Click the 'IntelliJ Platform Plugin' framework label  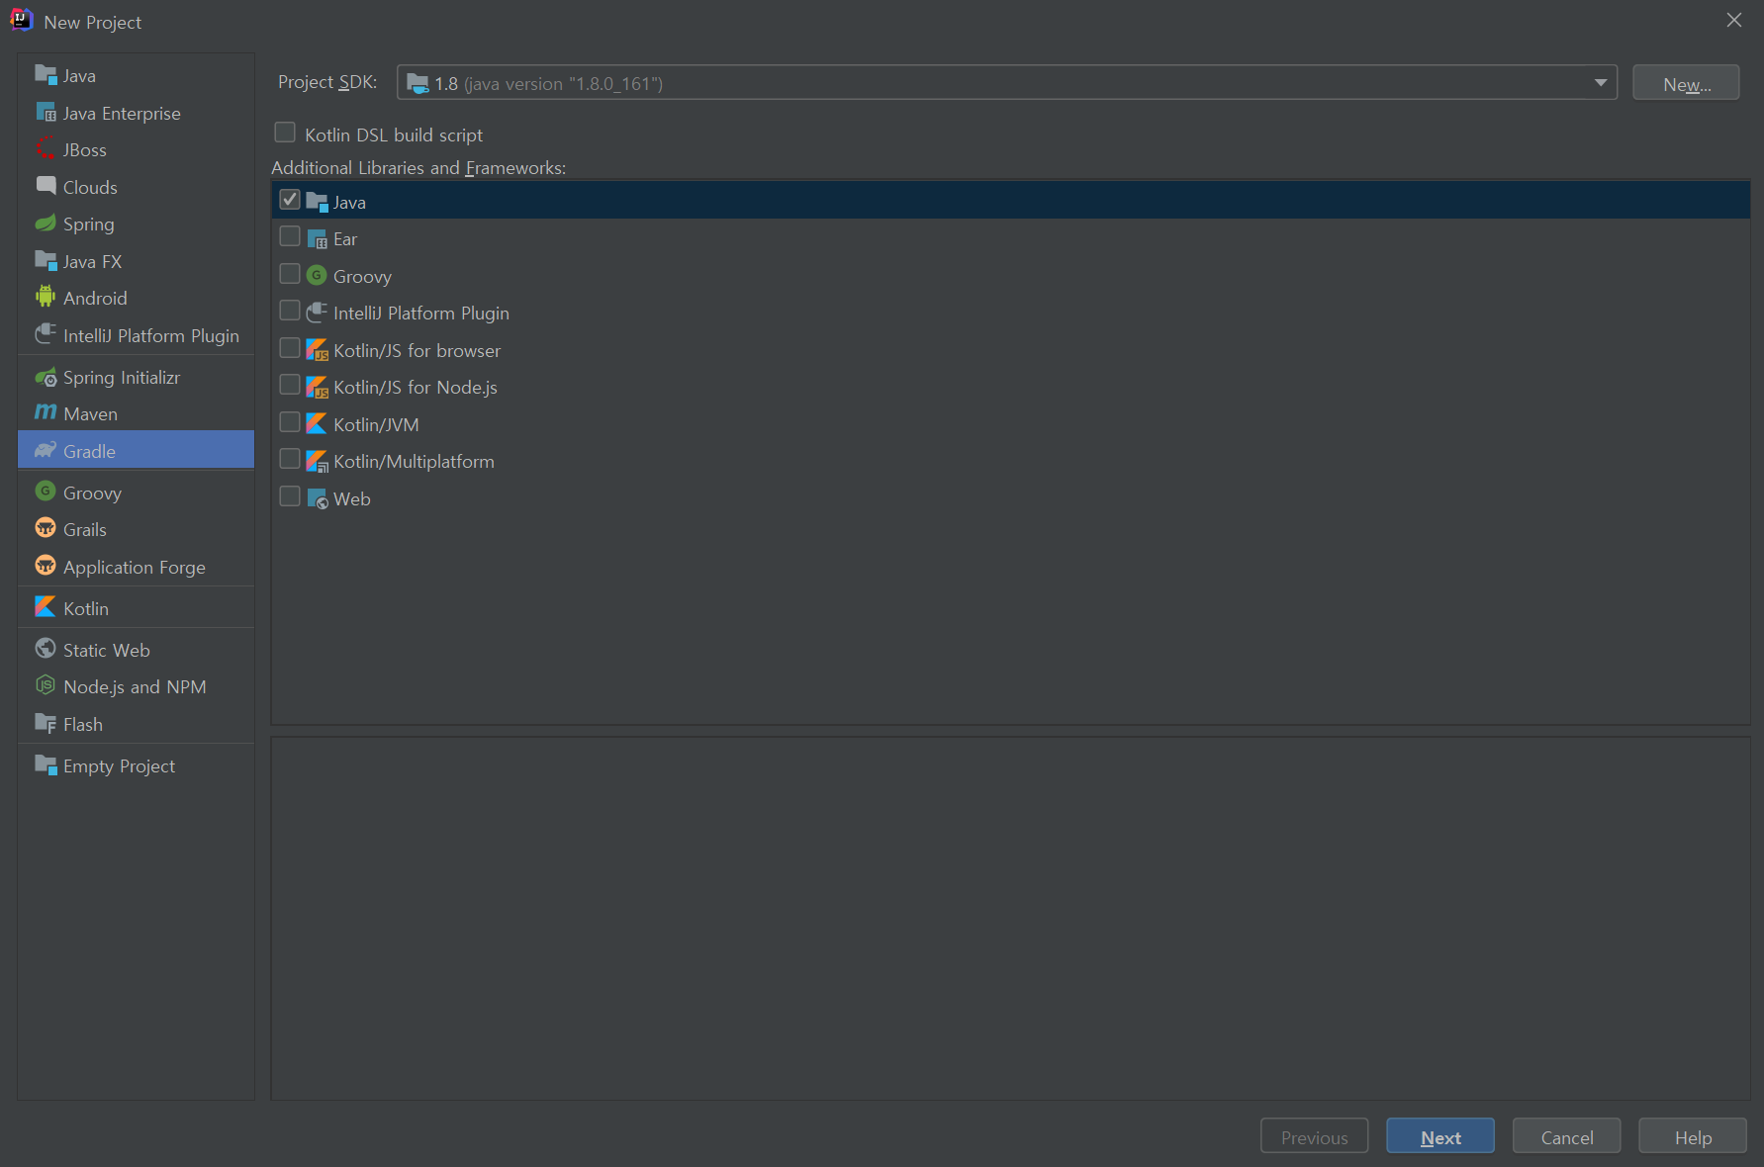click(x=421, y=313)
